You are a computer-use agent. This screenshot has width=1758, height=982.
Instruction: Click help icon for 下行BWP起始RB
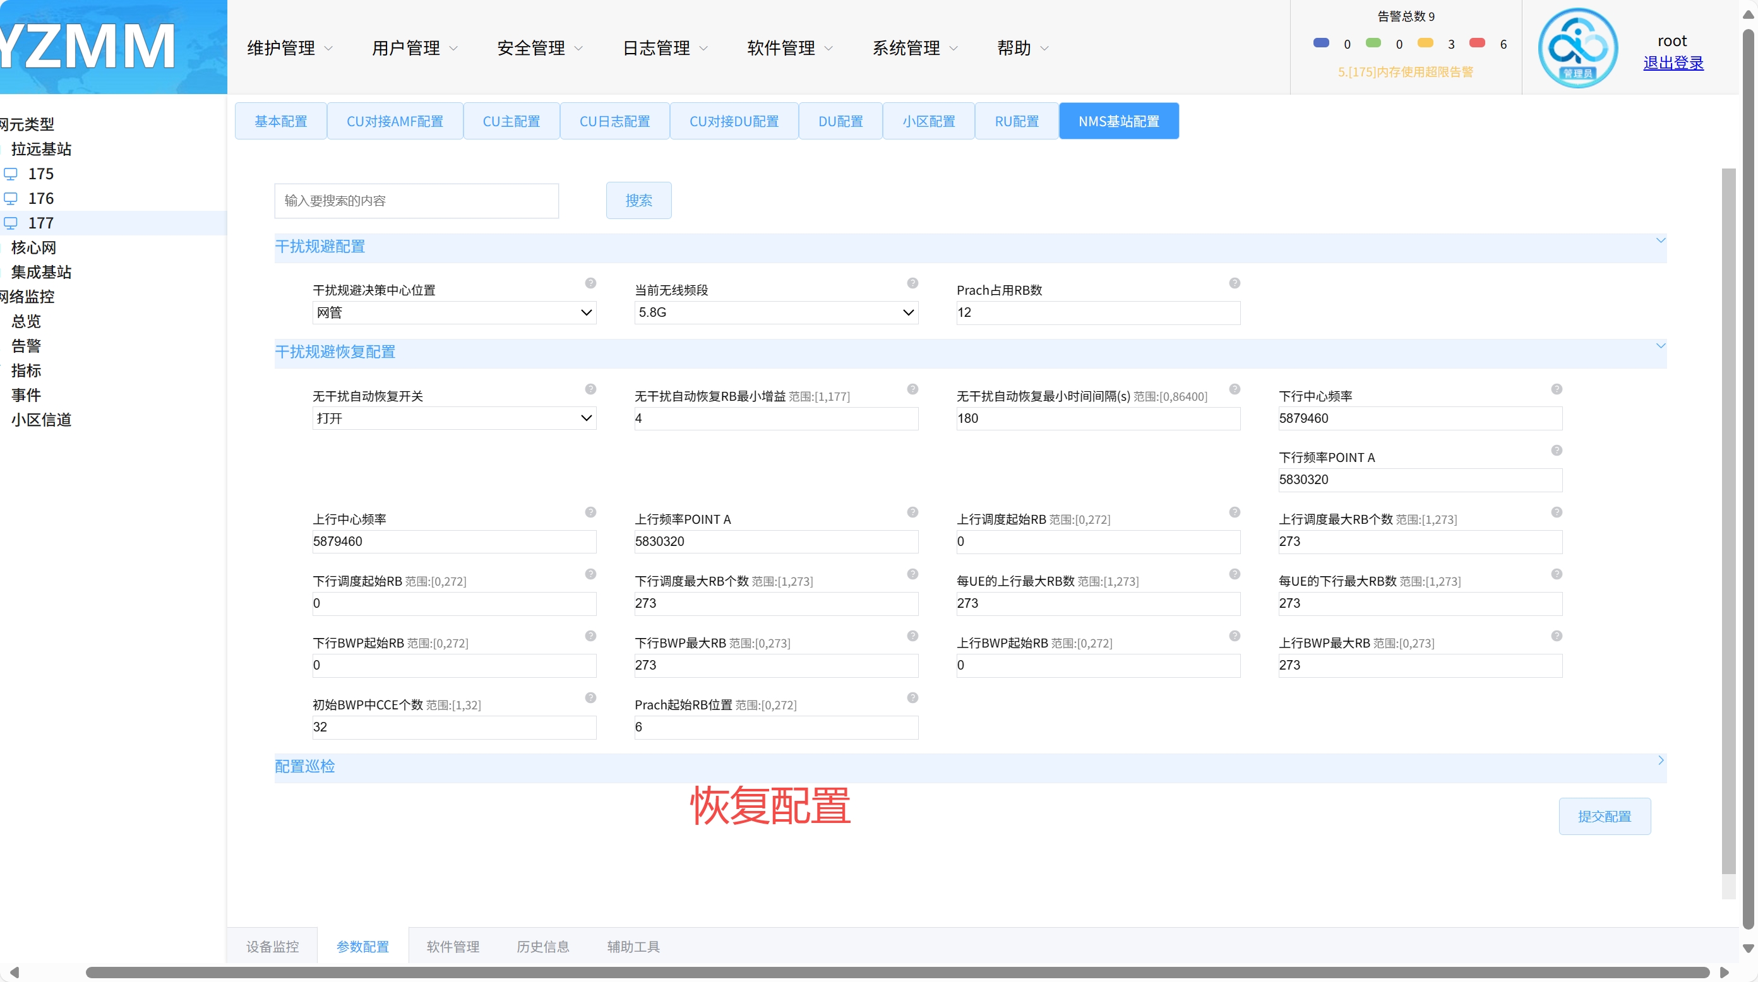[590, 636]
